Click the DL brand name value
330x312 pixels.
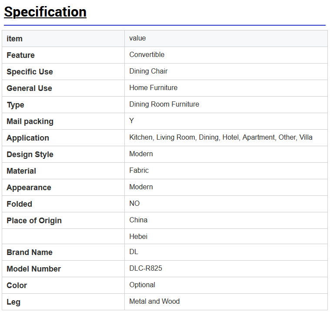pos(133,252)
